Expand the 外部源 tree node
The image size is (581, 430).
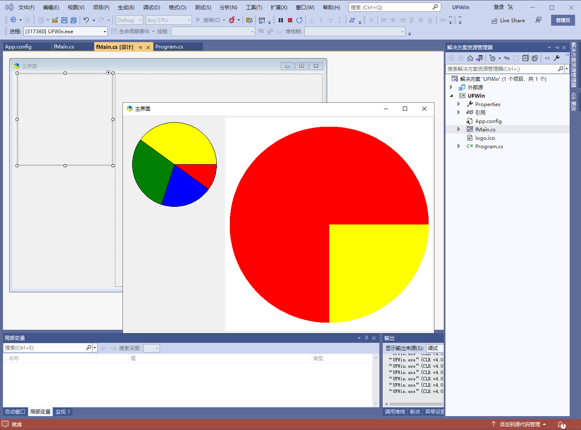click(451, 87)
